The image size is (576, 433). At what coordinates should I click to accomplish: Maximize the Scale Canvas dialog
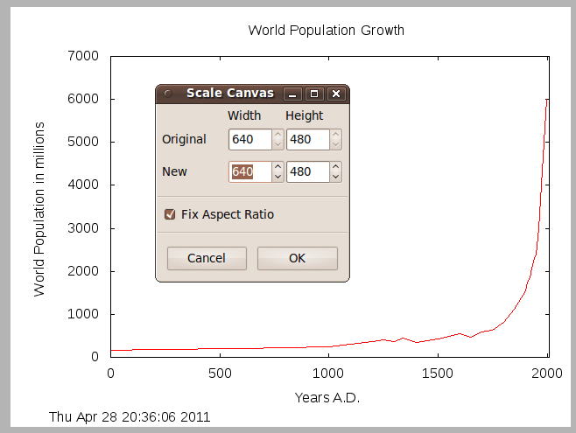click(x=315, y=94)
